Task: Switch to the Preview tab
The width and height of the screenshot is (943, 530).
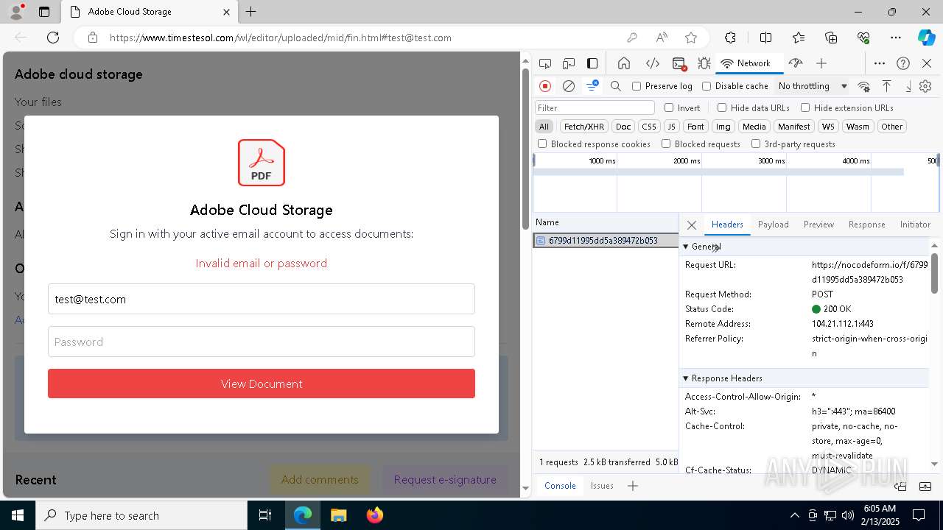Action: pos(818,225)
